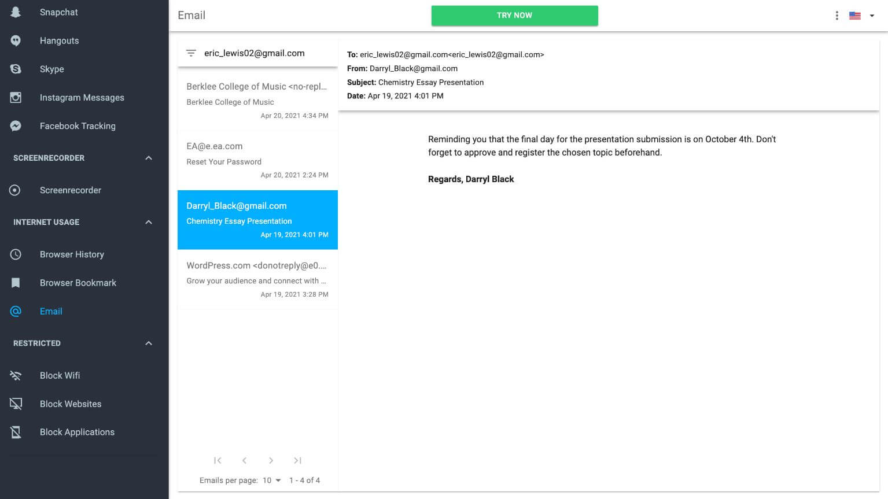The width and height of the screenshot is (888, 499).
Task: Select the Darryl_Black Chemistry Essay email
Action: tap(257, 220)
